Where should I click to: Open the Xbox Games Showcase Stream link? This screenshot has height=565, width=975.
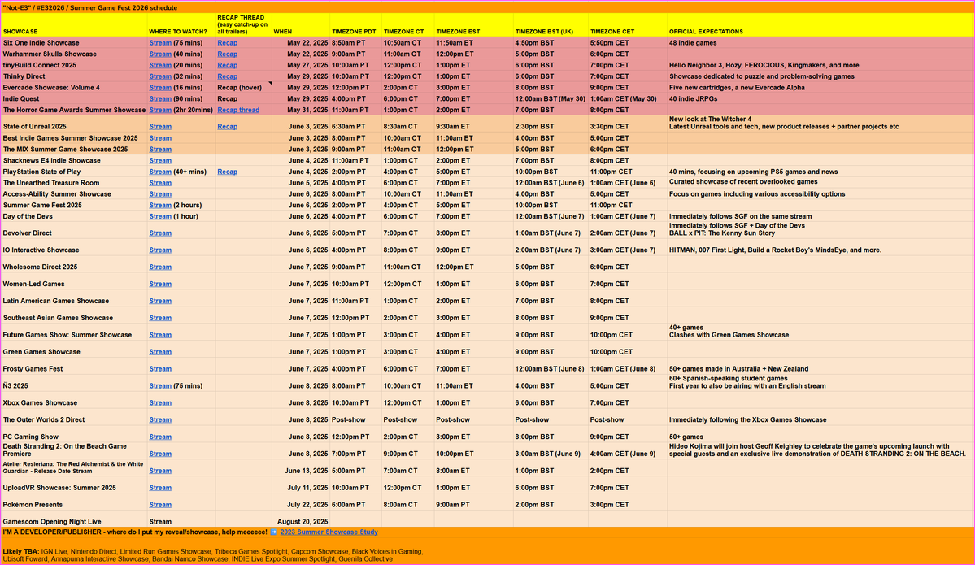pyautogui.click(x=160, y=402)
